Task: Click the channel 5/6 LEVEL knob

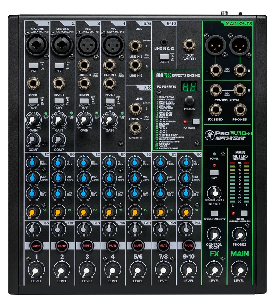Action: click(138, 270)
